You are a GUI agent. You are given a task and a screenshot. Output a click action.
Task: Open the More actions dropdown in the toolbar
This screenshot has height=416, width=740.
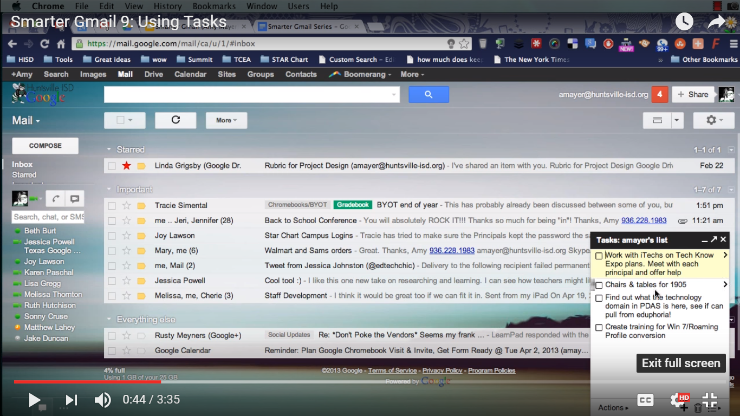[226, 120]
